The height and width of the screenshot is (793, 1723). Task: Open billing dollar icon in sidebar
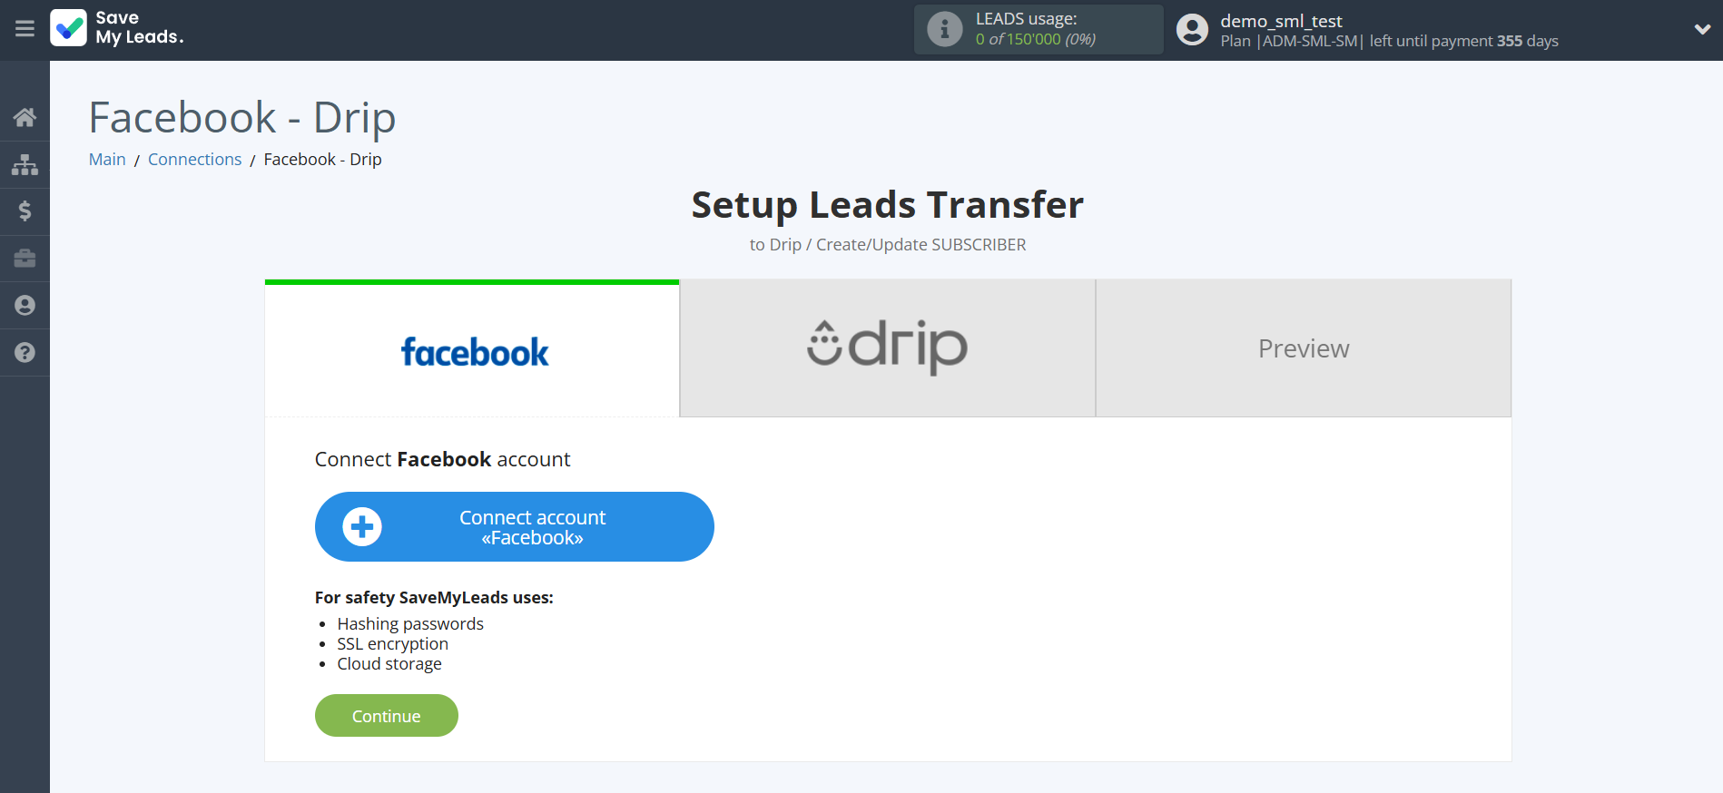pos(25,211)
